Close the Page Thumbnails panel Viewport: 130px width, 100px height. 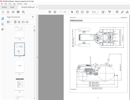33,17
